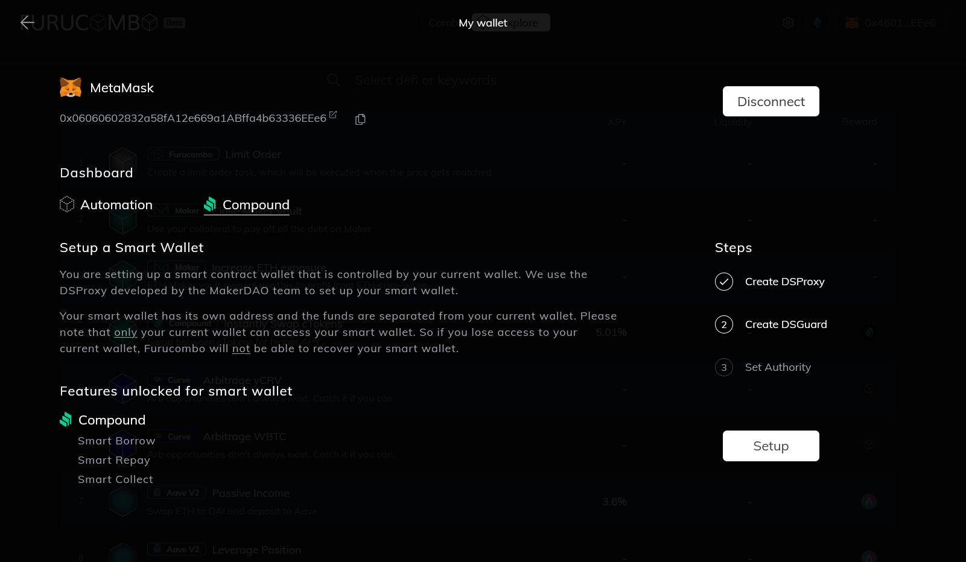Viewport: 966px width, 562px height.
Task: Click the back arrow icon
Action: click(x=27, y=23)
